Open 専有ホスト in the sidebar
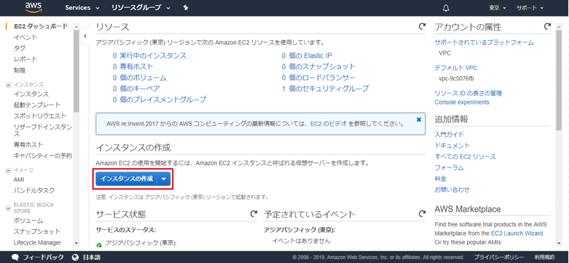This screenshot has width=569, height=263. [28, 145]
